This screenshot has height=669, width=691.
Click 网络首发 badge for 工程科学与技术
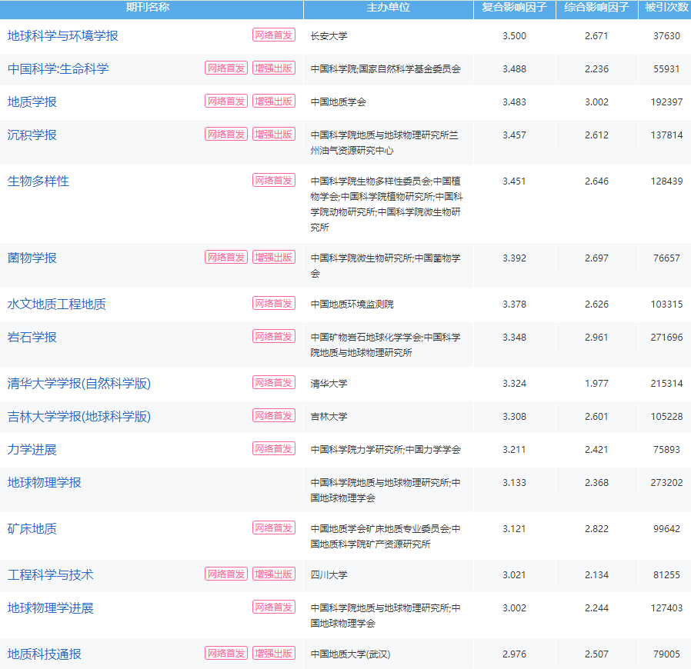tap(226, 574)
